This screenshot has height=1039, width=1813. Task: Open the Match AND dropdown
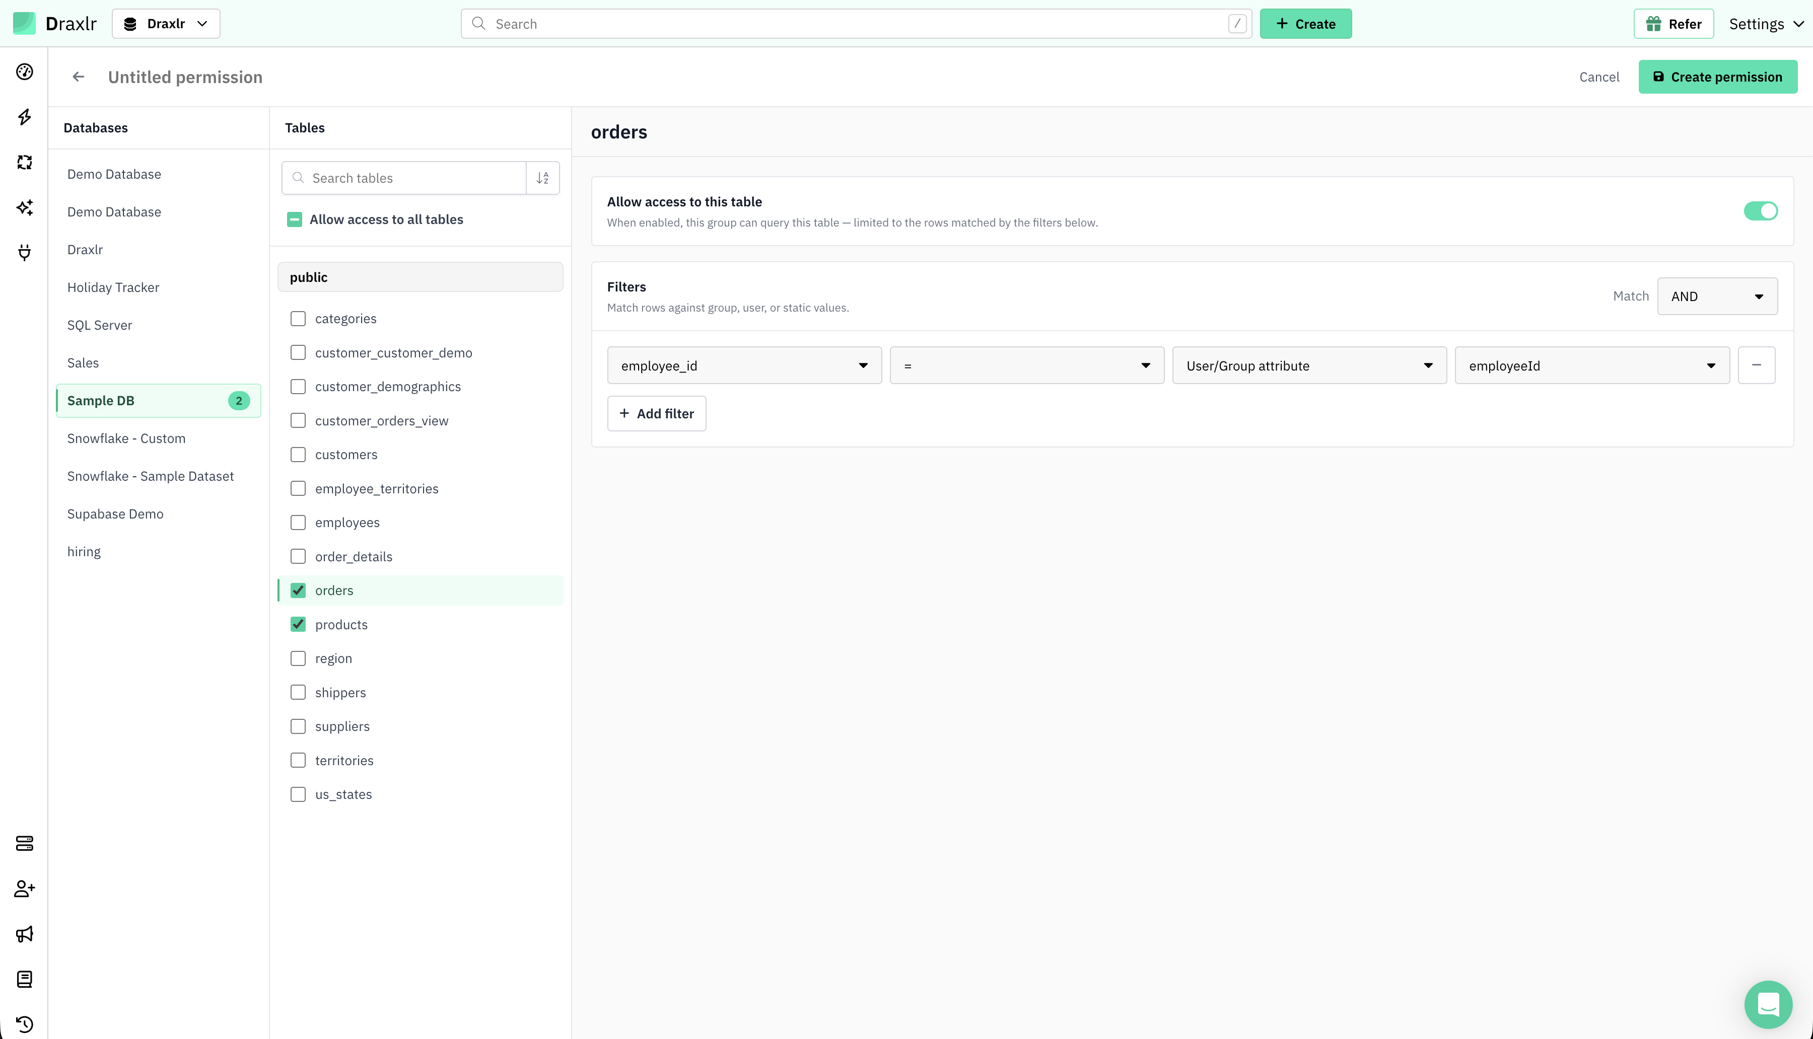[x=1717, y=296]
